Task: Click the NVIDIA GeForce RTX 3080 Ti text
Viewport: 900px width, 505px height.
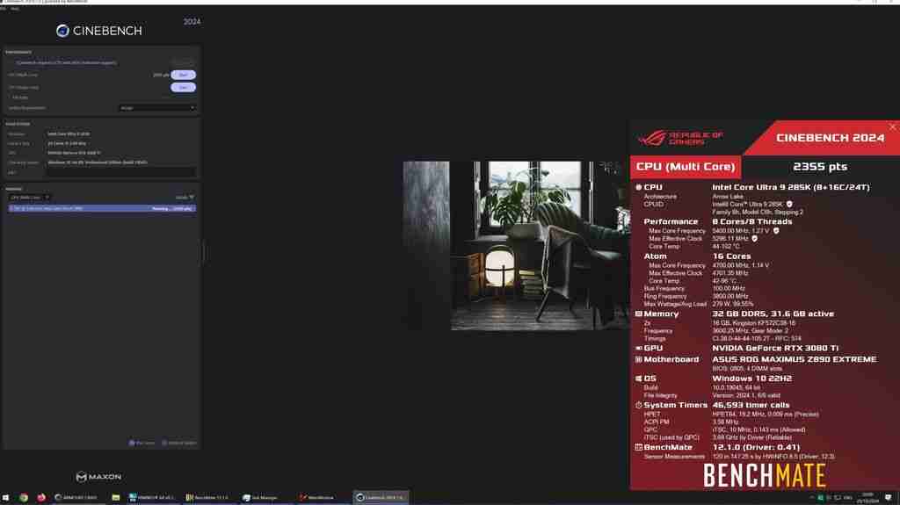Action: pyautogui.click(x=773, y=349)
